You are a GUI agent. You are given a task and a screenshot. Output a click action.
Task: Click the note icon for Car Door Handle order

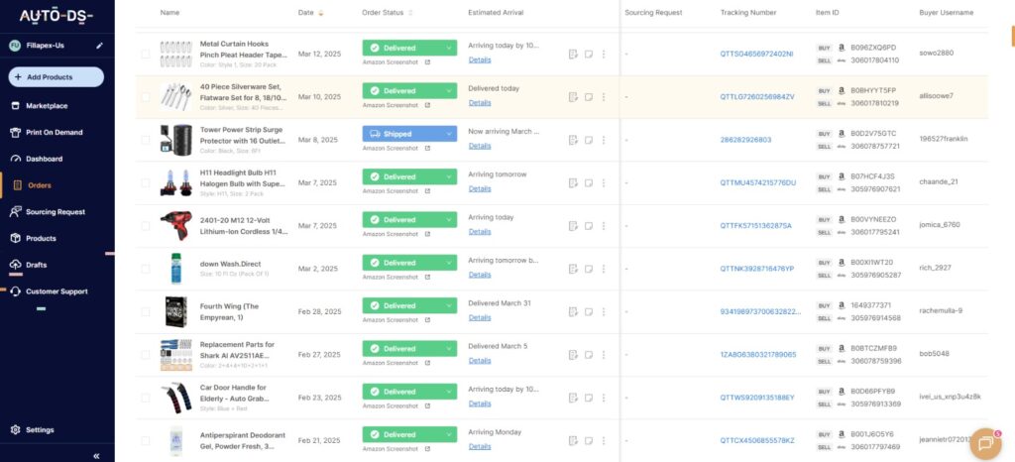coord(588,398)
